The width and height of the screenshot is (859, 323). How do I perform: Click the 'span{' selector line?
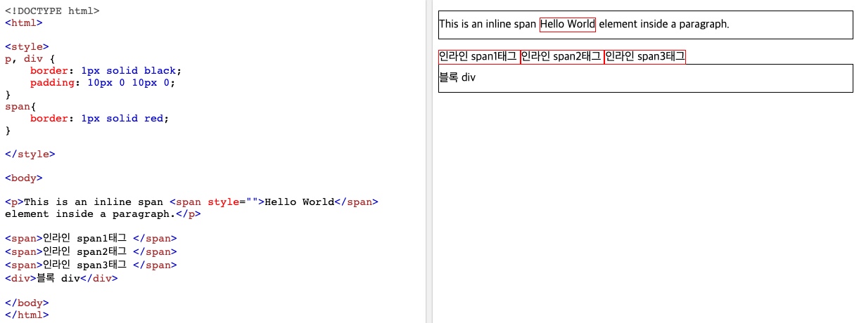pos(20,107)
